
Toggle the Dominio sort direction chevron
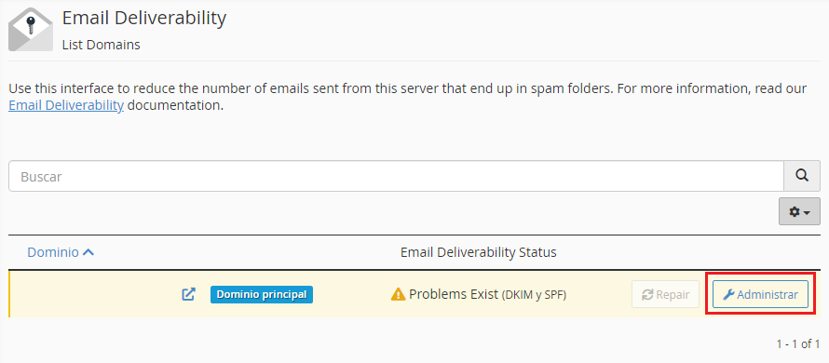[88, 252]
